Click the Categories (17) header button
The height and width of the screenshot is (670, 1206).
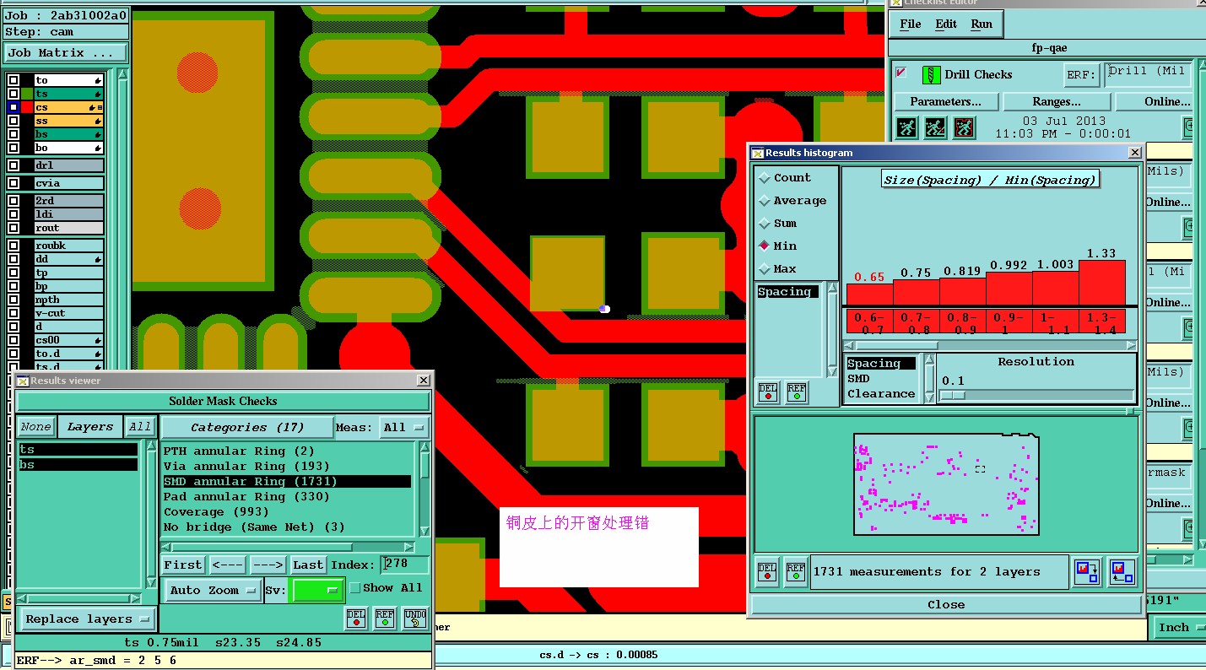coord(246,427)
